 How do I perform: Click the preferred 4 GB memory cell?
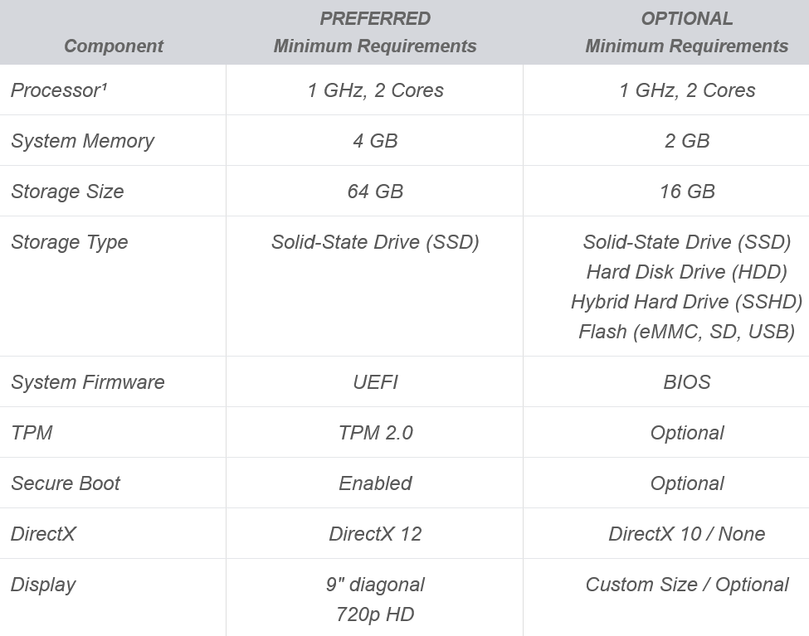(x=375, y=141)
